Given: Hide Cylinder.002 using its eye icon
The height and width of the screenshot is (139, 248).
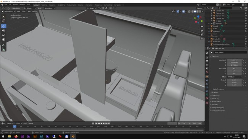Looking at the screenshot, I should [246, 11].
